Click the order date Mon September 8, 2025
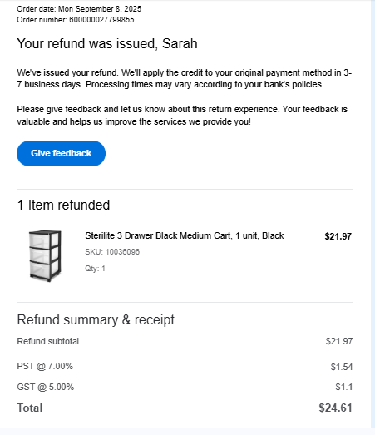This screenshot has width=375, height=435. coord(100,9)
